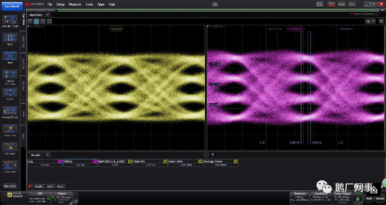Click the One Level measurement icon

click(x=10, y=166)
